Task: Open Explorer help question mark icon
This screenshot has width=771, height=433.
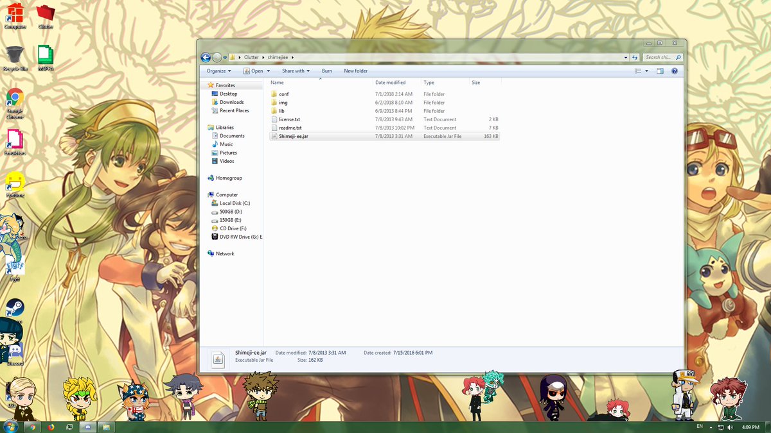Action: point(675,71)
